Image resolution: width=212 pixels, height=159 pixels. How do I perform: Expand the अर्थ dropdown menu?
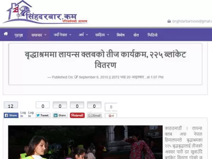point(83,35)
